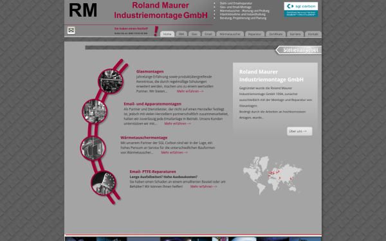Click the Glasmontagen circular photo
The height and width of the screenshot is (241, 386).
pos(110,81)
